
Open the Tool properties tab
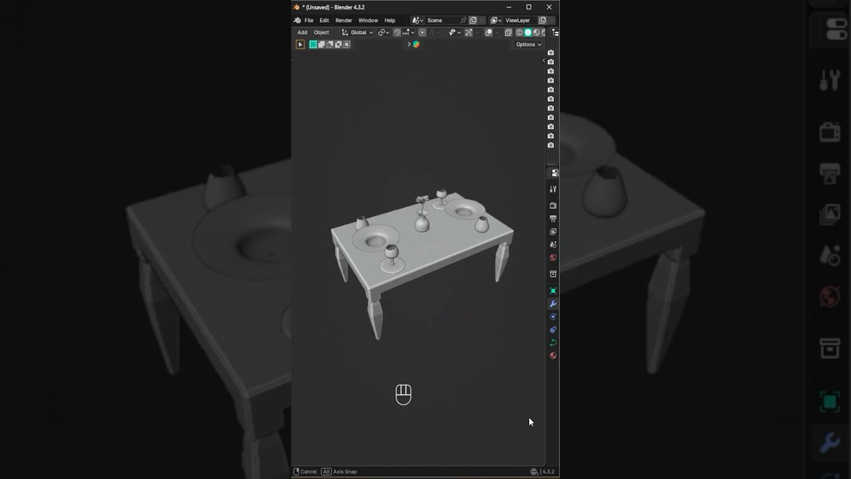coord(552,190)
